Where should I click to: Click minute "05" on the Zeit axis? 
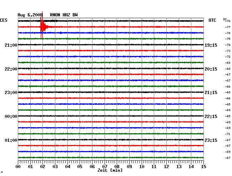(80, 167)
